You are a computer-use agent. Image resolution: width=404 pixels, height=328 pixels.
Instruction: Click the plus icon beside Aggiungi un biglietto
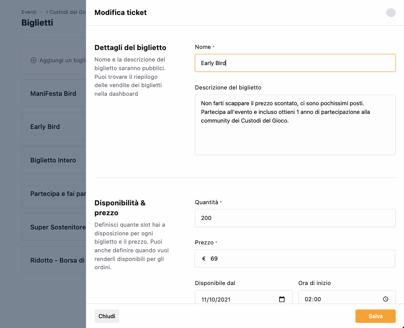[34, 60]
